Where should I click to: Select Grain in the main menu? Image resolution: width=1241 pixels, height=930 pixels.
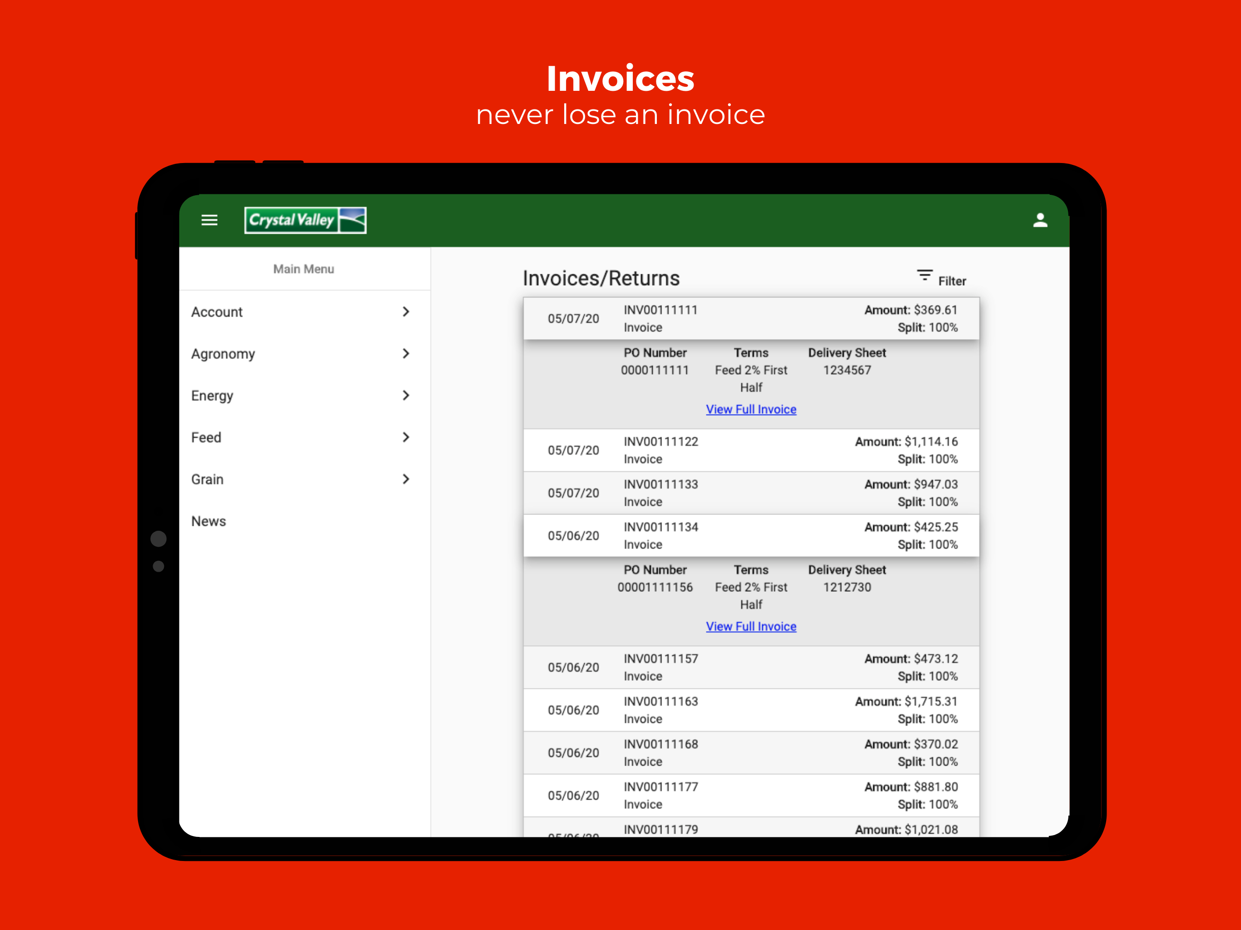[305, 480]
